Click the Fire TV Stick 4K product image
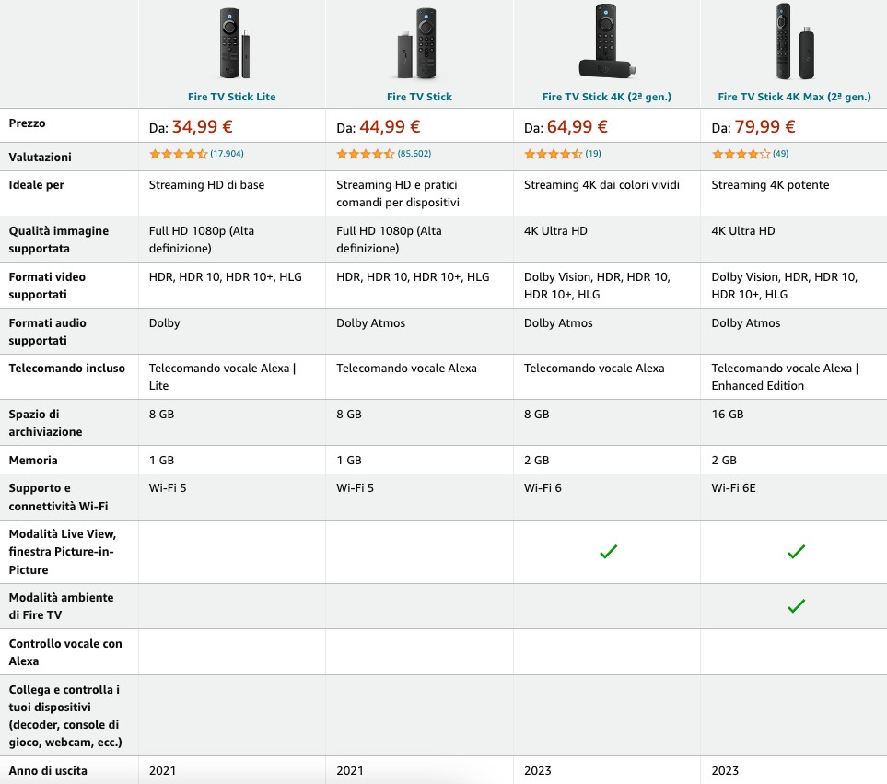 click(606, 41)
